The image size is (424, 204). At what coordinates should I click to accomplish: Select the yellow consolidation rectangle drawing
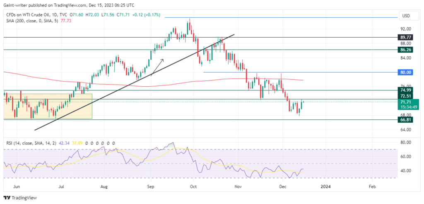(x=48, y=106)
